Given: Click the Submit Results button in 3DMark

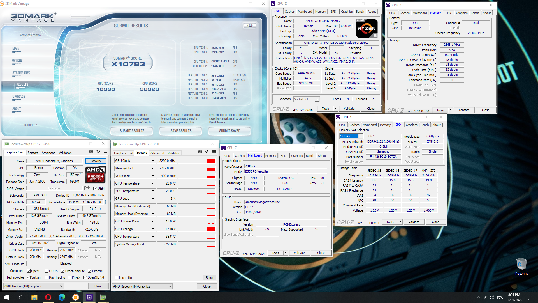Looking at the screenshot, I should pos(132,131).
